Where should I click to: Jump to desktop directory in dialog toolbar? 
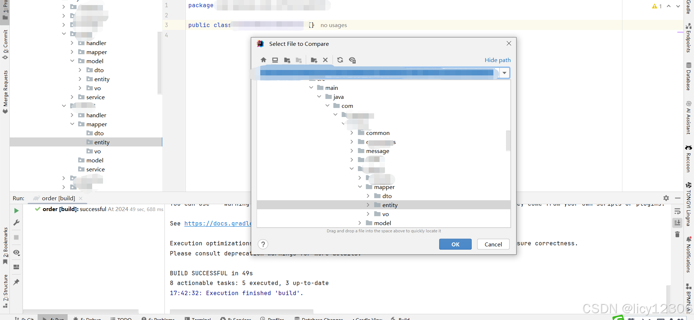275,60
